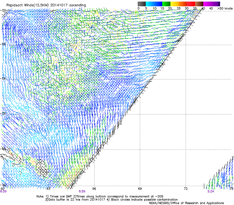Viewport: 234px width, 205px height.
Task: Click the -20 latitude axis label
Action: (x=3, y=10)
